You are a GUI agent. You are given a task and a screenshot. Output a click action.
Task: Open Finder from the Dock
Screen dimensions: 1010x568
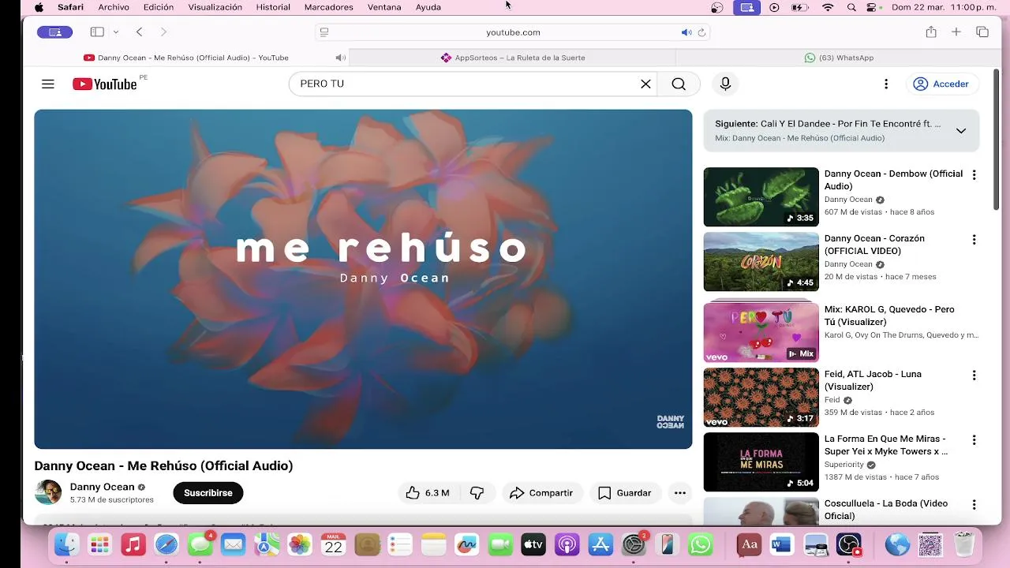(x=66, y=544)
